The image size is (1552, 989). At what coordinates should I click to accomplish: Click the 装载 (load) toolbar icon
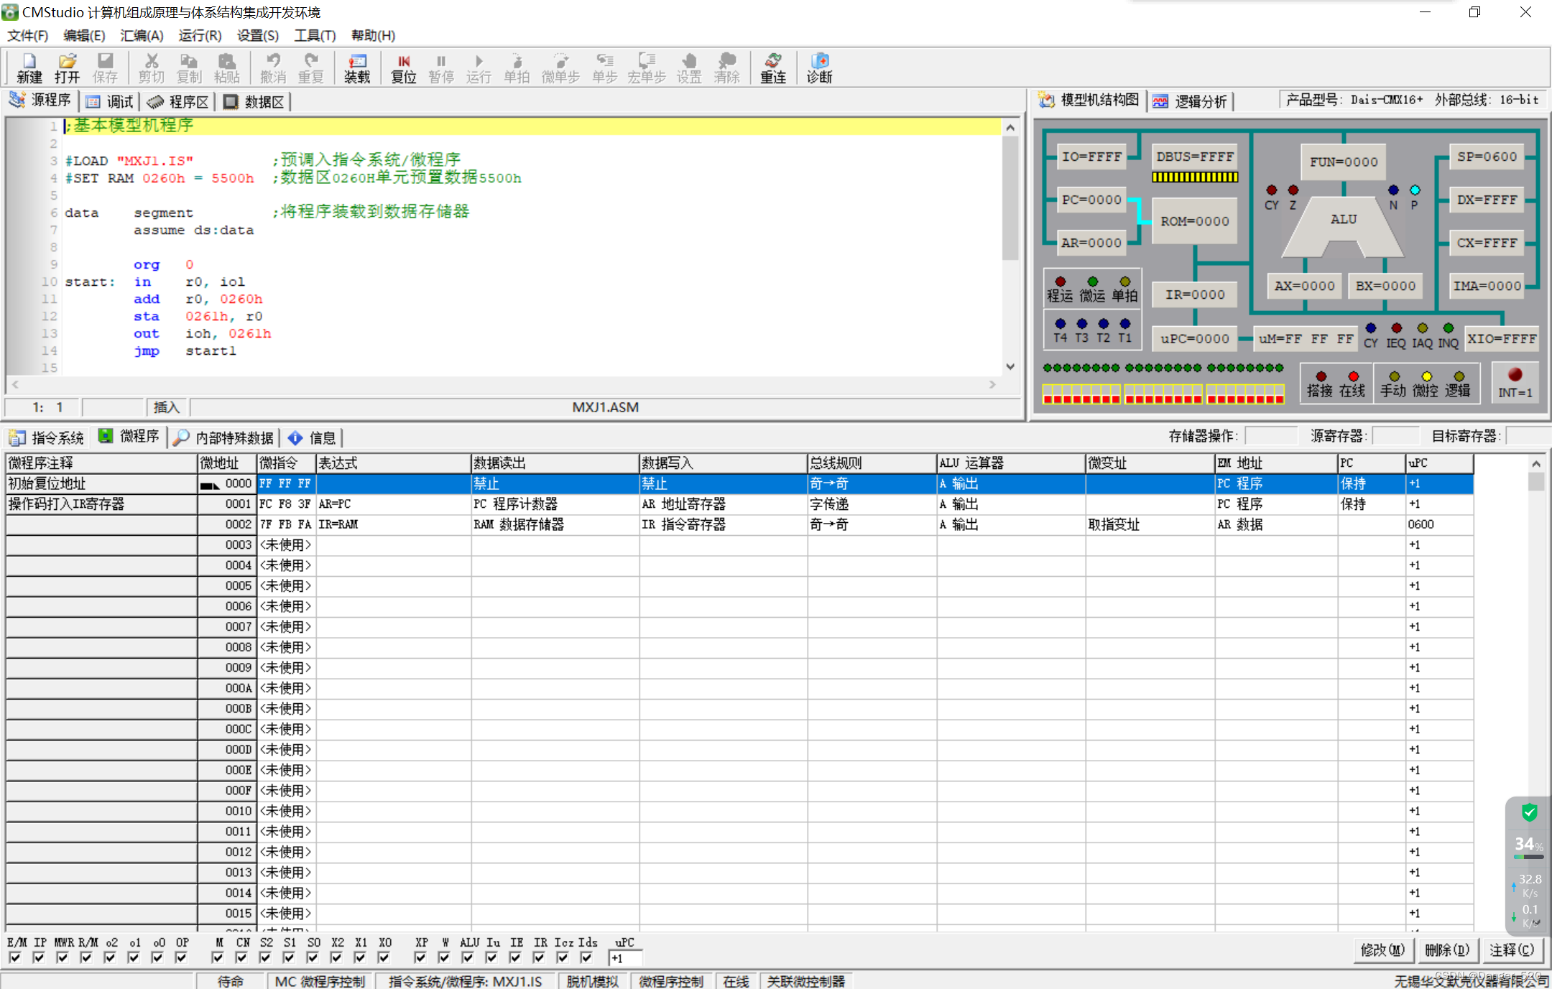(356, 68)
